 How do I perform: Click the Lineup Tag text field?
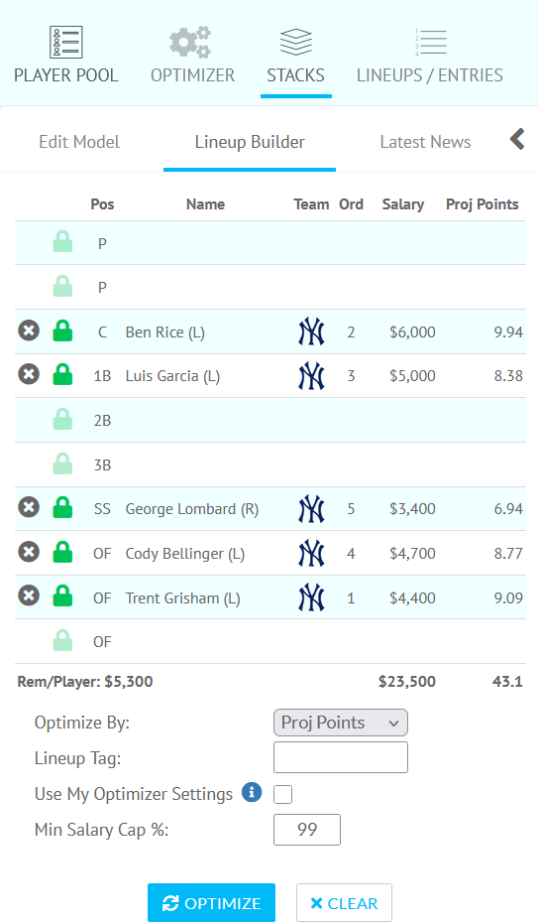(x=341, y=757)
